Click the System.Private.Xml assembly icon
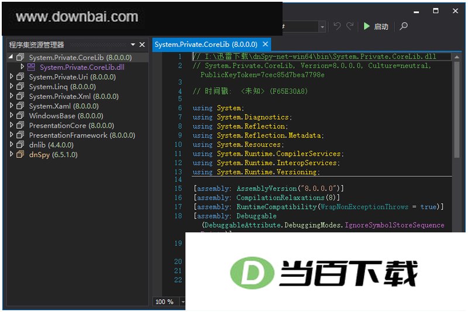The width and height of the screenshot is (468, 312). (20, 96)
